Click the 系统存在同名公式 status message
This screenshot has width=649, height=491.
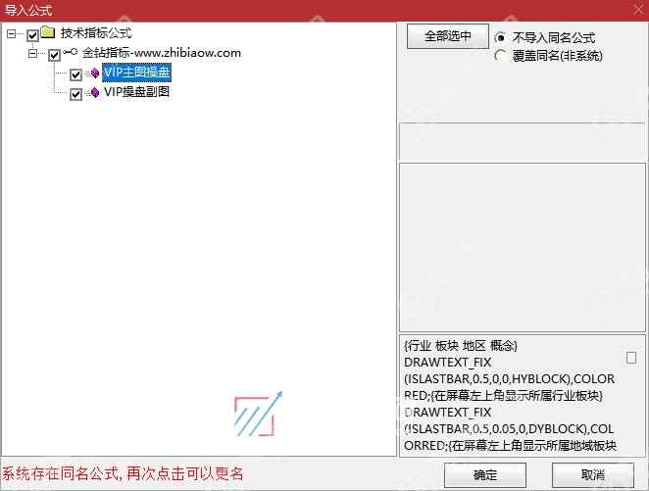coord(123,473)
